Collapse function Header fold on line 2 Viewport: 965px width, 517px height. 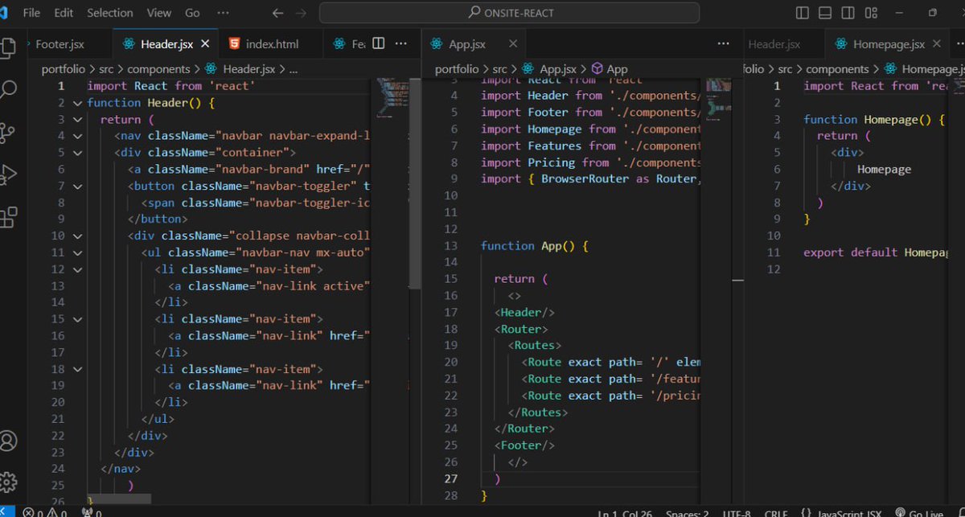click(x=78, y=103)
